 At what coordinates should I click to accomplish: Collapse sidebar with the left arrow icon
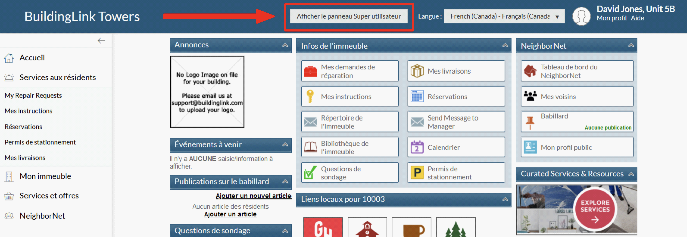(101, 41)
